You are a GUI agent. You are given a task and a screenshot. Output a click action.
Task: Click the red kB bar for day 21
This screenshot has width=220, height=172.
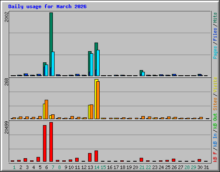(x=141, y=160)
